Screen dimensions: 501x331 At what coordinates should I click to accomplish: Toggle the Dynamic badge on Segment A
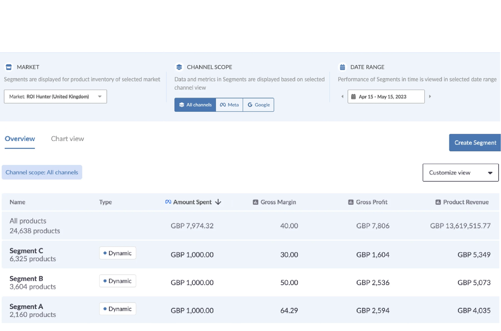(118, 309)
